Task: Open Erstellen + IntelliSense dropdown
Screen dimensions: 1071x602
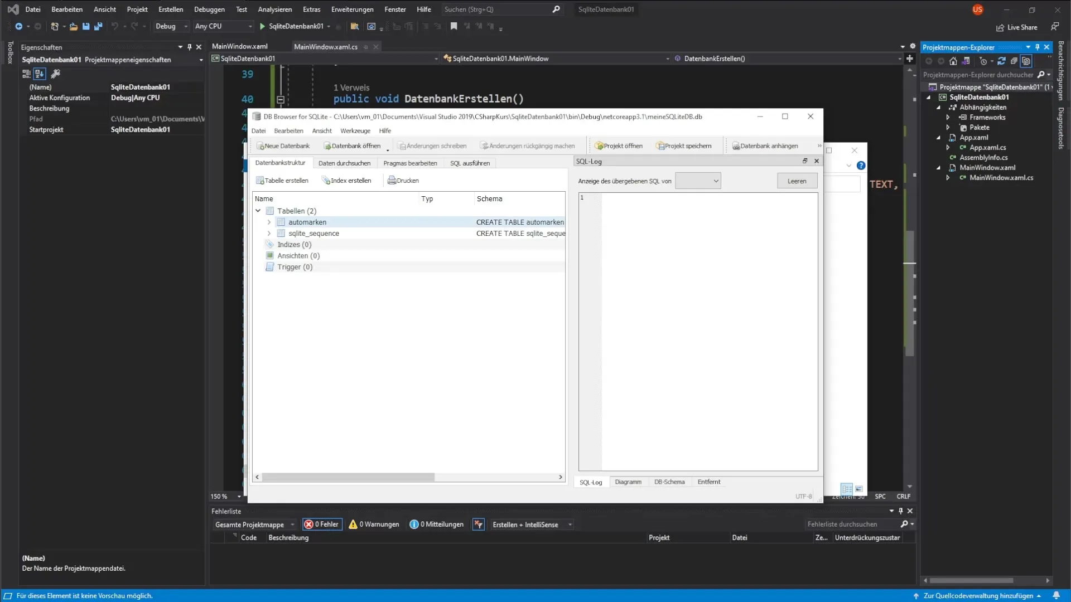Action: (532, 525)
